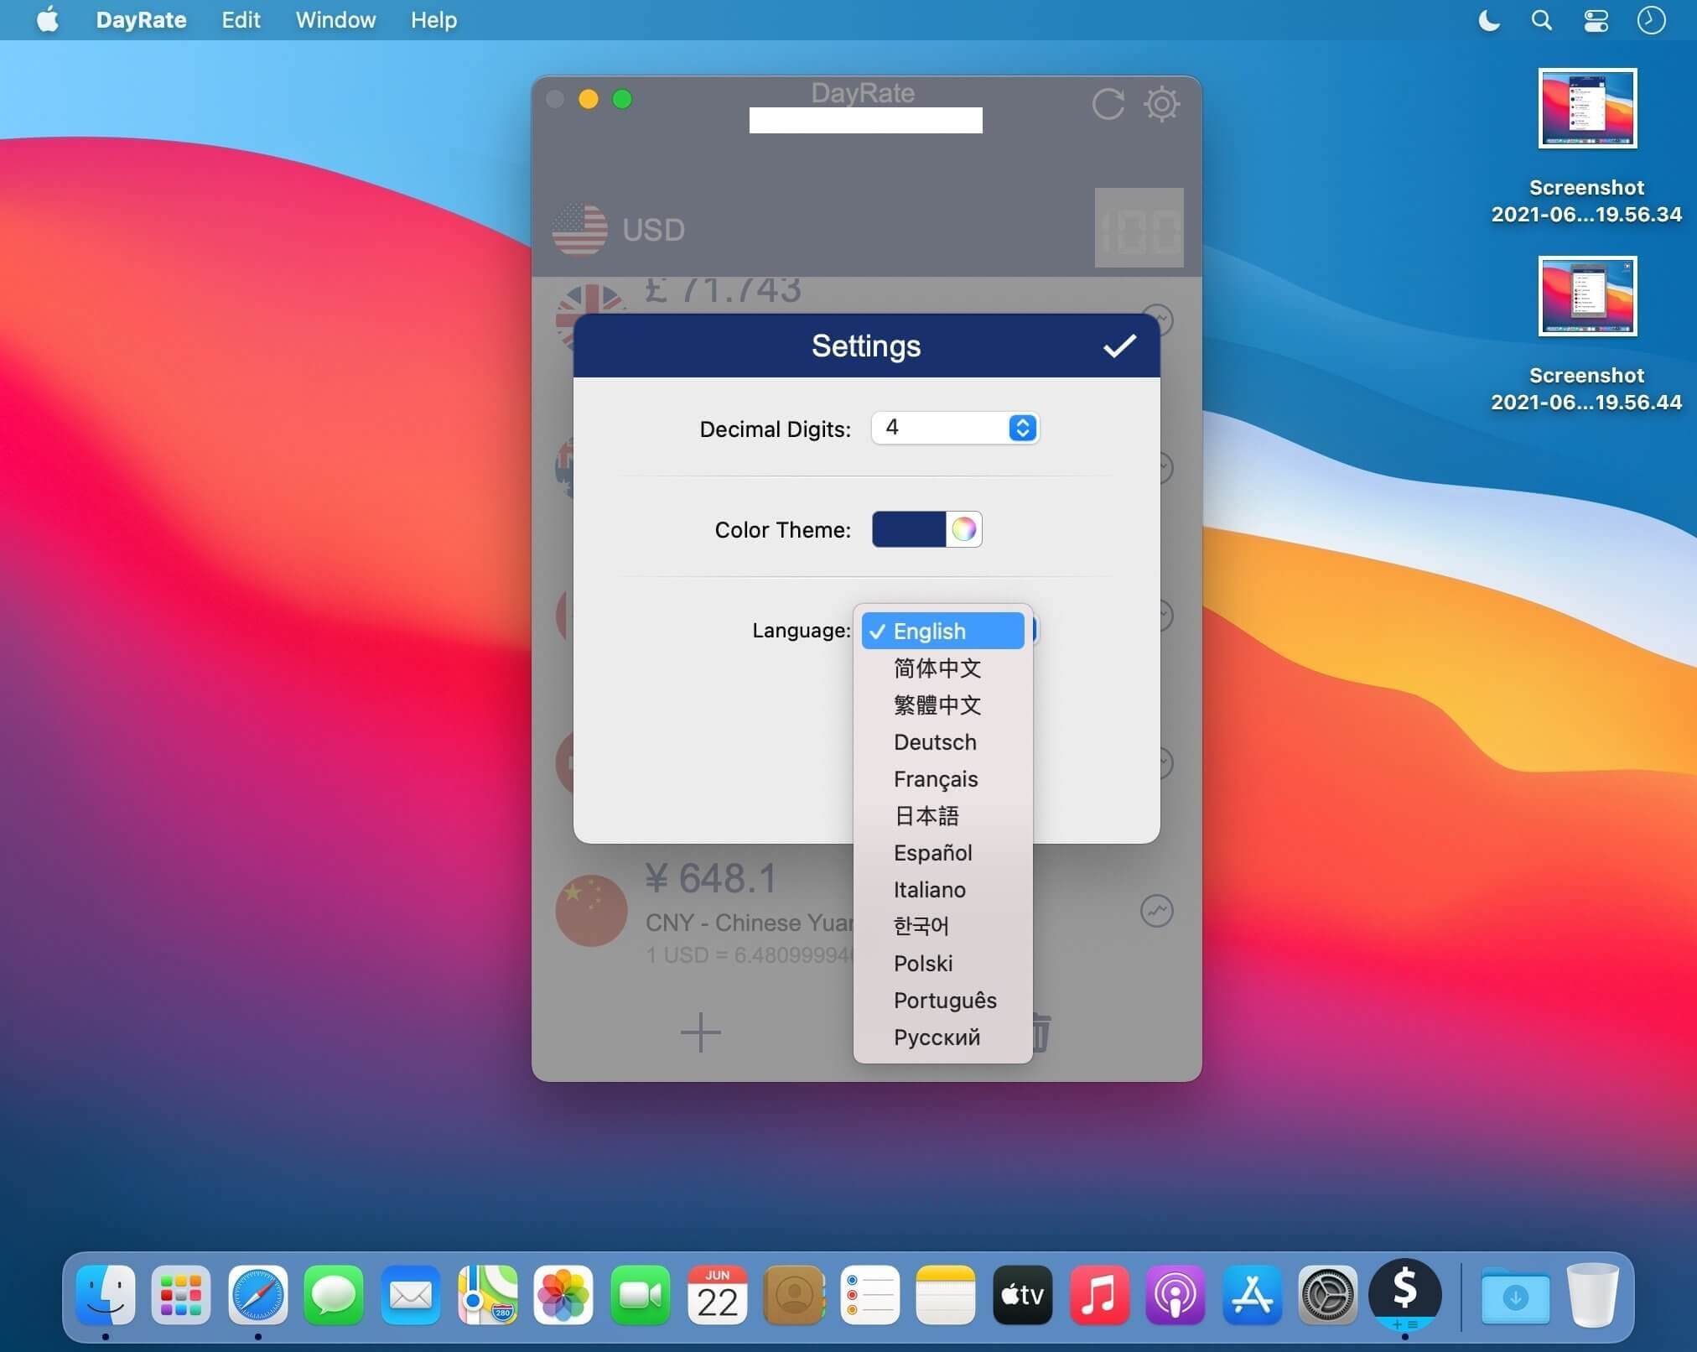
Task: Select the checked English option
Action: tap(942, 631)
